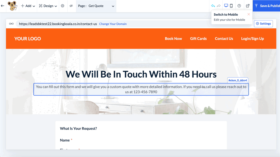
Task: Click Change Your Domain link
Action: (113, 24)
